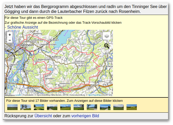Go back to the Übersicht page

tap(43, 116)
